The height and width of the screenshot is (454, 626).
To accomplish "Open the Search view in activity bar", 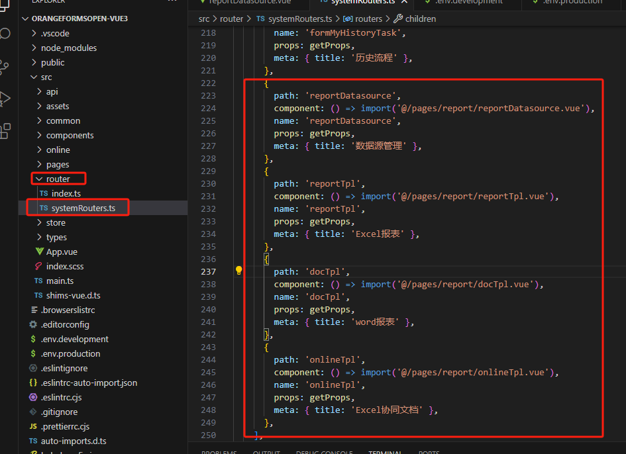I will point(5,33).
